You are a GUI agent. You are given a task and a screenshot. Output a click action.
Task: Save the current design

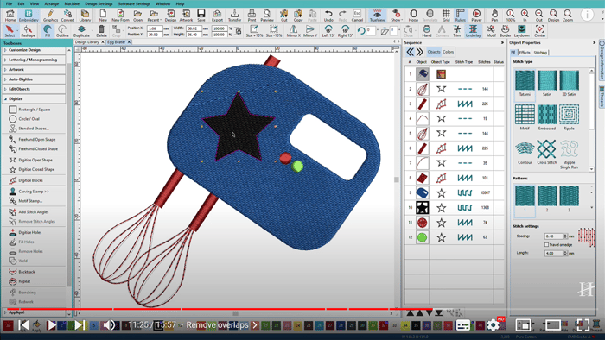coord(201,16)
